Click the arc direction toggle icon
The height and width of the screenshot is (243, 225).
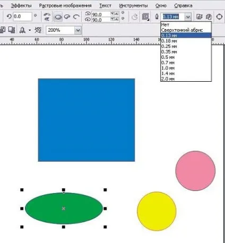(135, 17)
